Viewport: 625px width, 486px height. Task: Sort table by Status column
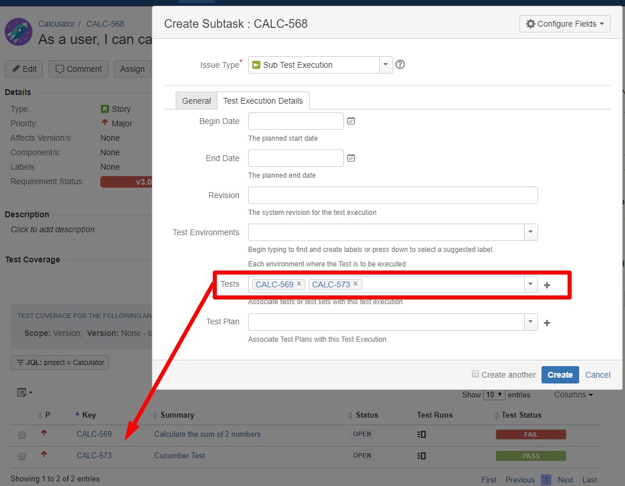point(363,415)
